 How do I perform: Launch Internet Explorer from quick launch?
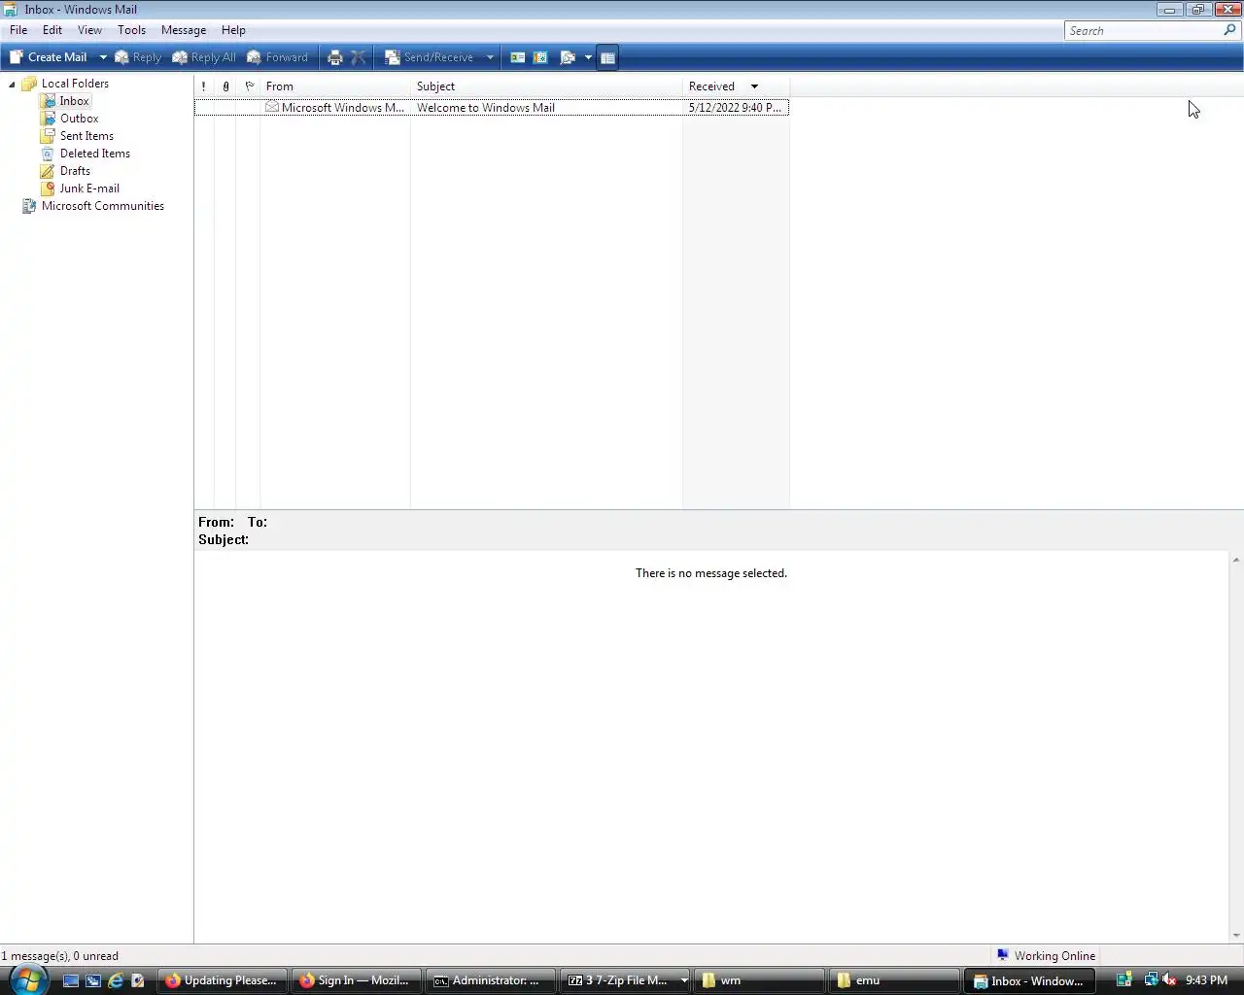(x=116, y=980)
